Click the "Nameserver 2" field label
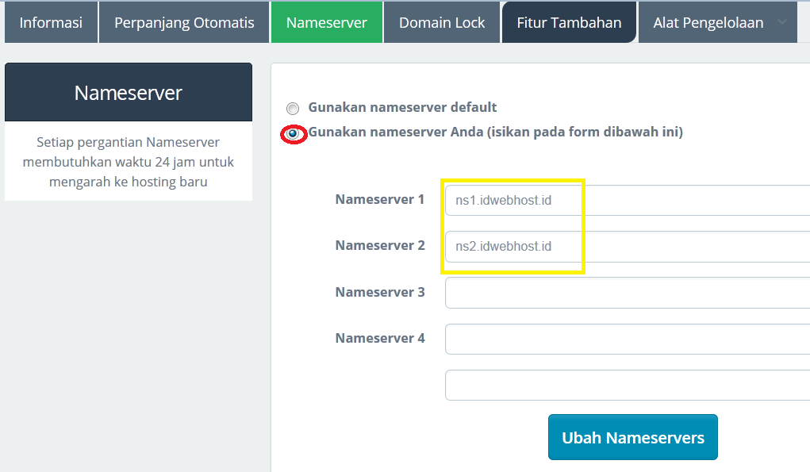 [380, 246]
